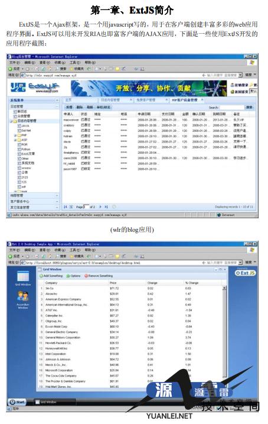This screenshot has width=268, height=424.
Task: Click the 删除 button in blog grid toolbar
Action: (79, 108)
